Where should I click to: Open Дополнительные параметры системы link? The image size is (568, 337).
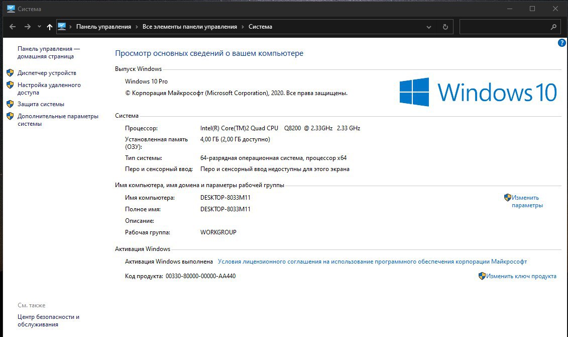(x=58, y=120)
